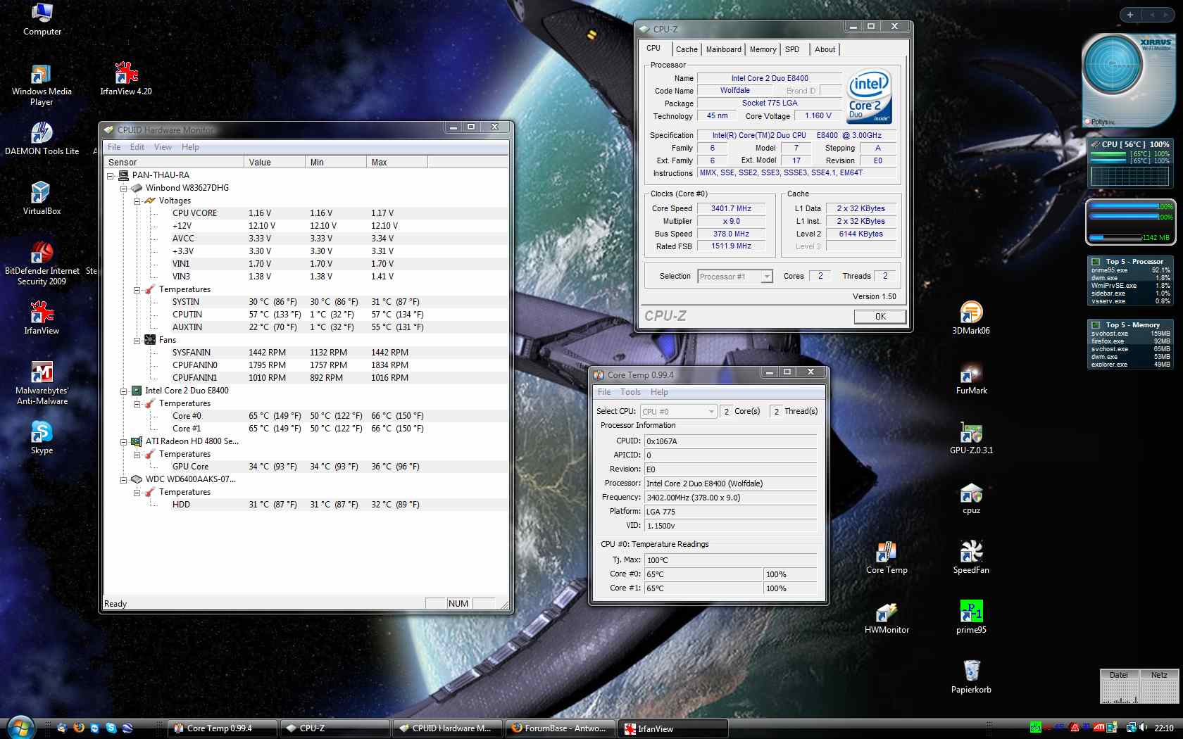The height and width of the screenshot is (739, 1183).
Task: Open File menu in CPUID Hardware Monitor
Action: [114, 147]
